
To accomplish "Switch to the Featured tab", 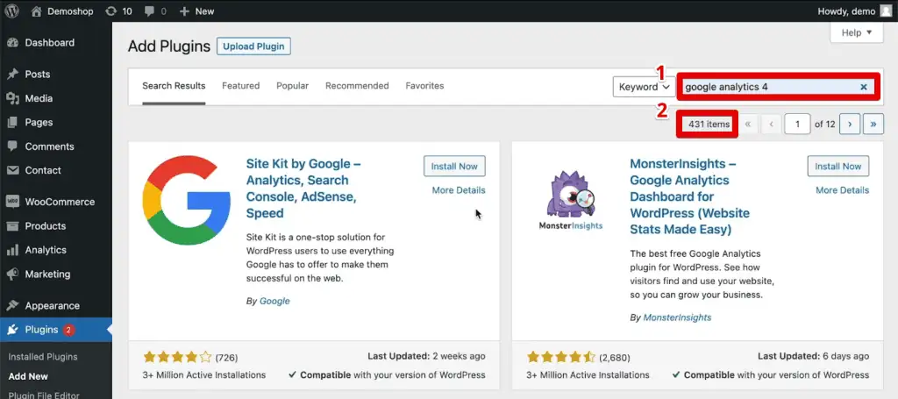I will point(240,86).
